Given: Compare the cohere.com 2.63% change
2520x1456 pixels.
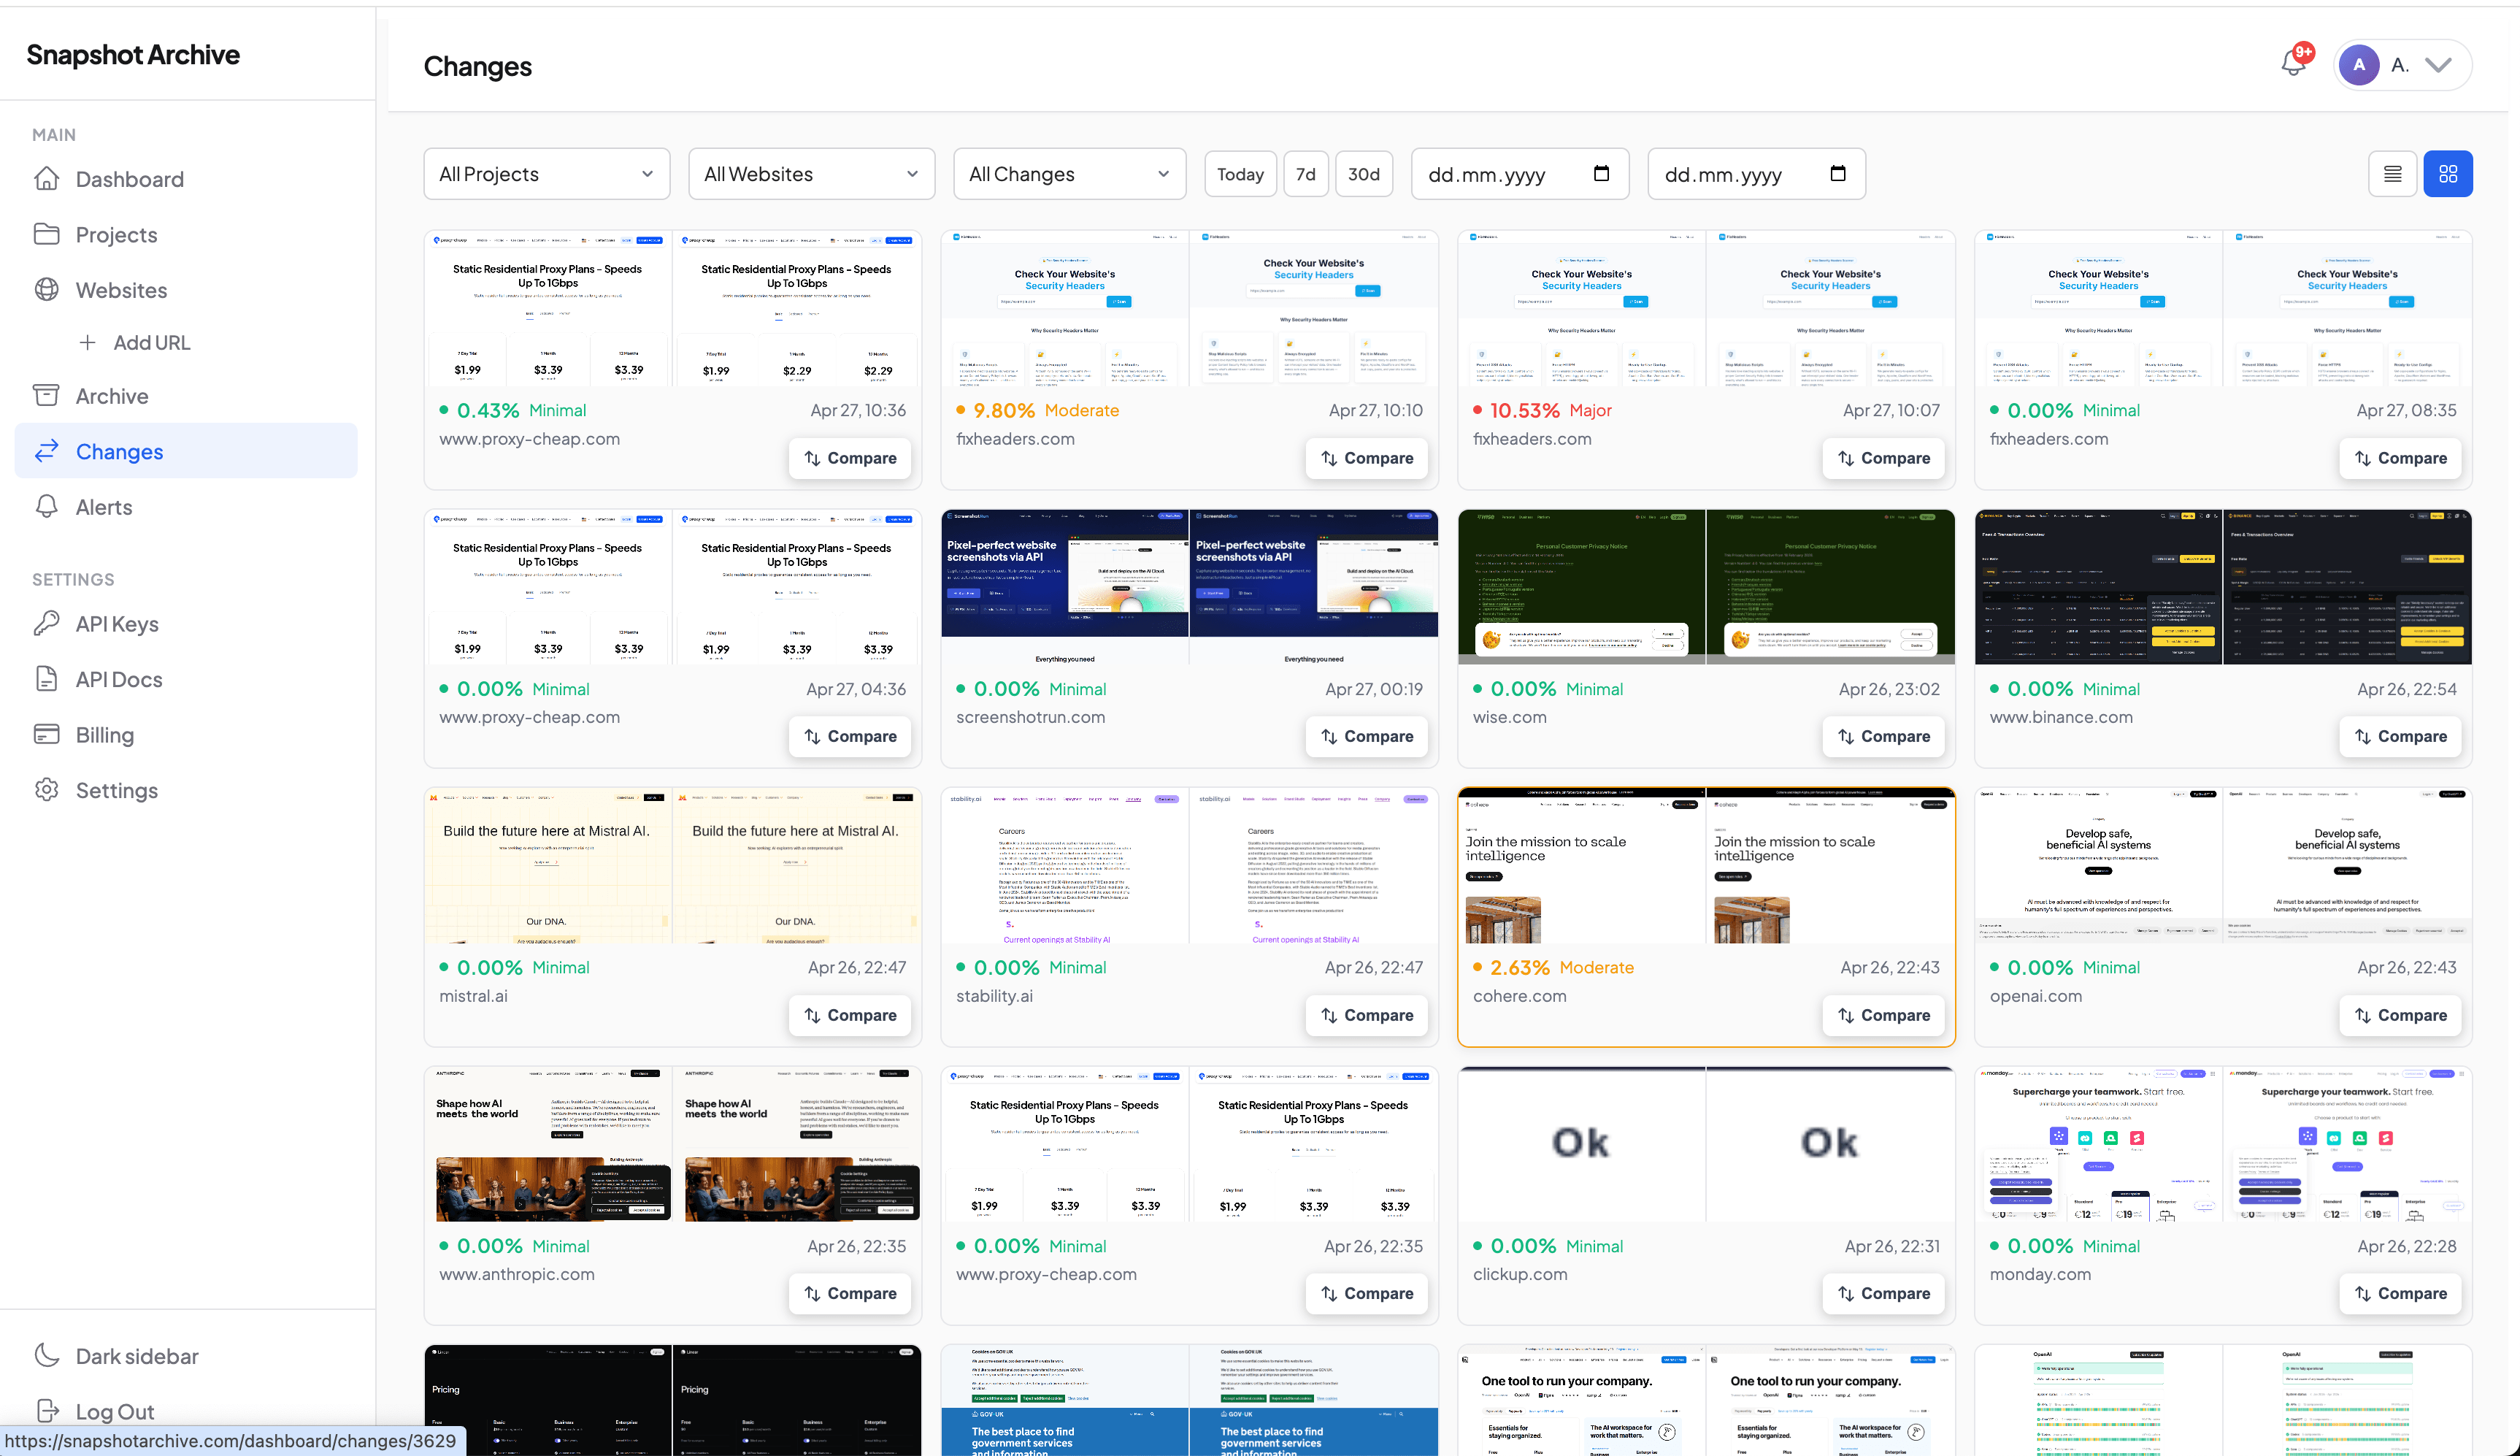Looking at the screenshot, I should [x=1882, y=1015].
